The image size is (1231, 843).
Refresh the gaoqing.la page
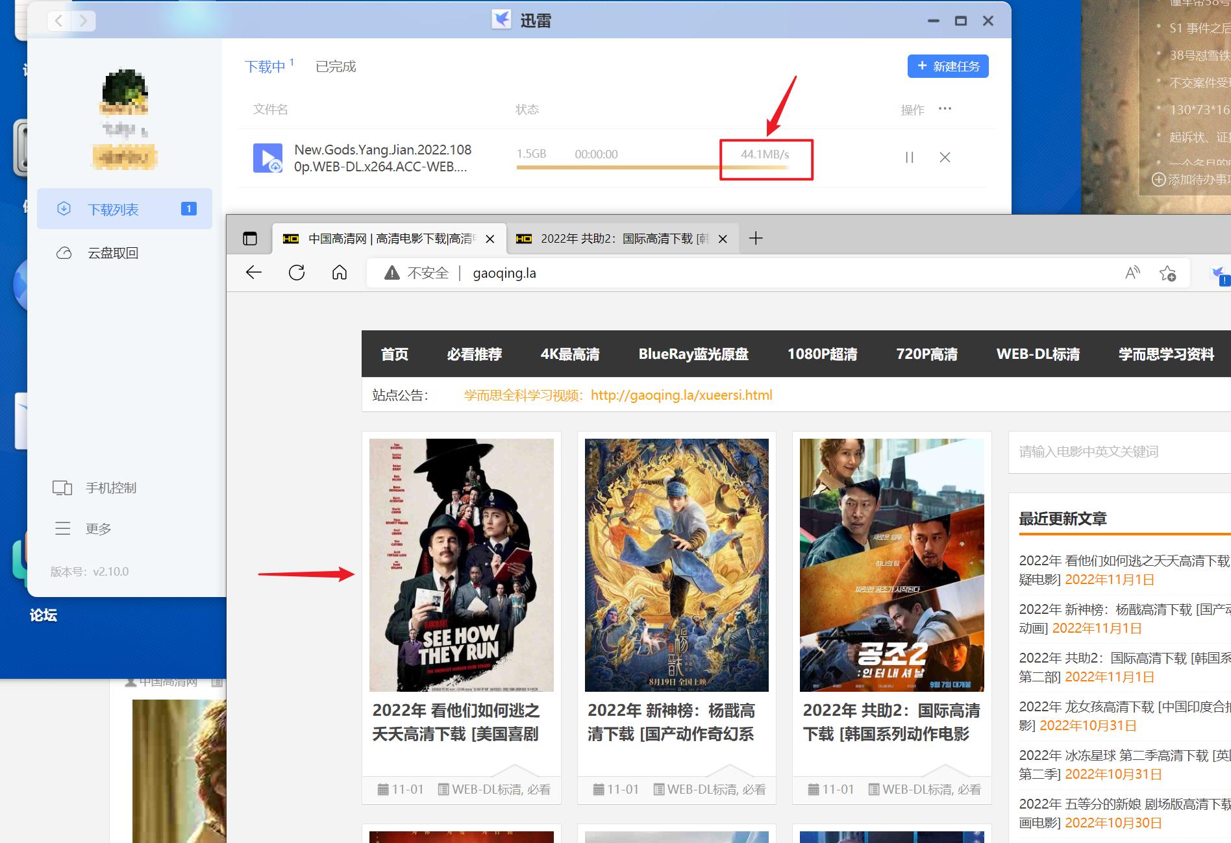(297, 273)
